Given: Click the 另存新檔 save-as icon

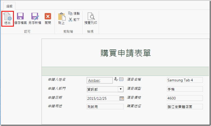Looking at the screenshot, I should [x=35, y=19].
